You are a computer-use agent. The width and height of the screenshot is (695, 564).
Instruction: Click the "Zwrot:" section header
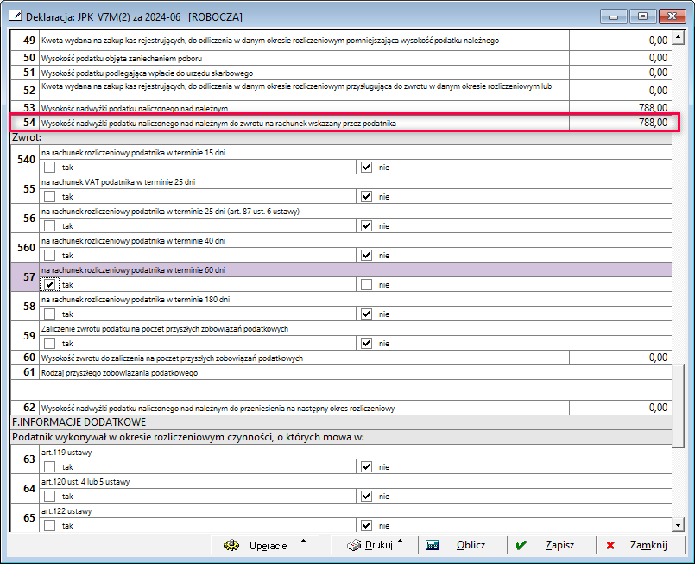pos(27,137)
